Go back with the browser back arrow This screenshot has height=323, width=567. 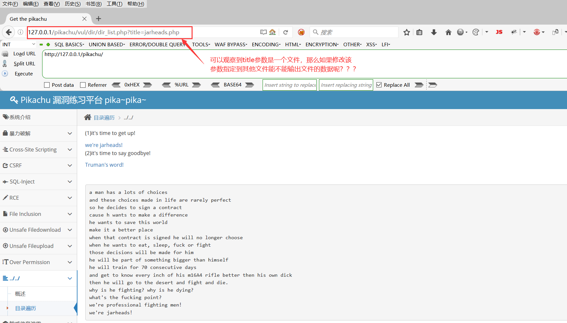[9, 32]
